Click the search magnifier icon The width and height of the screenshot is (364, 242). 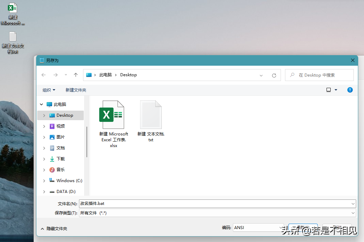point(292,75)
